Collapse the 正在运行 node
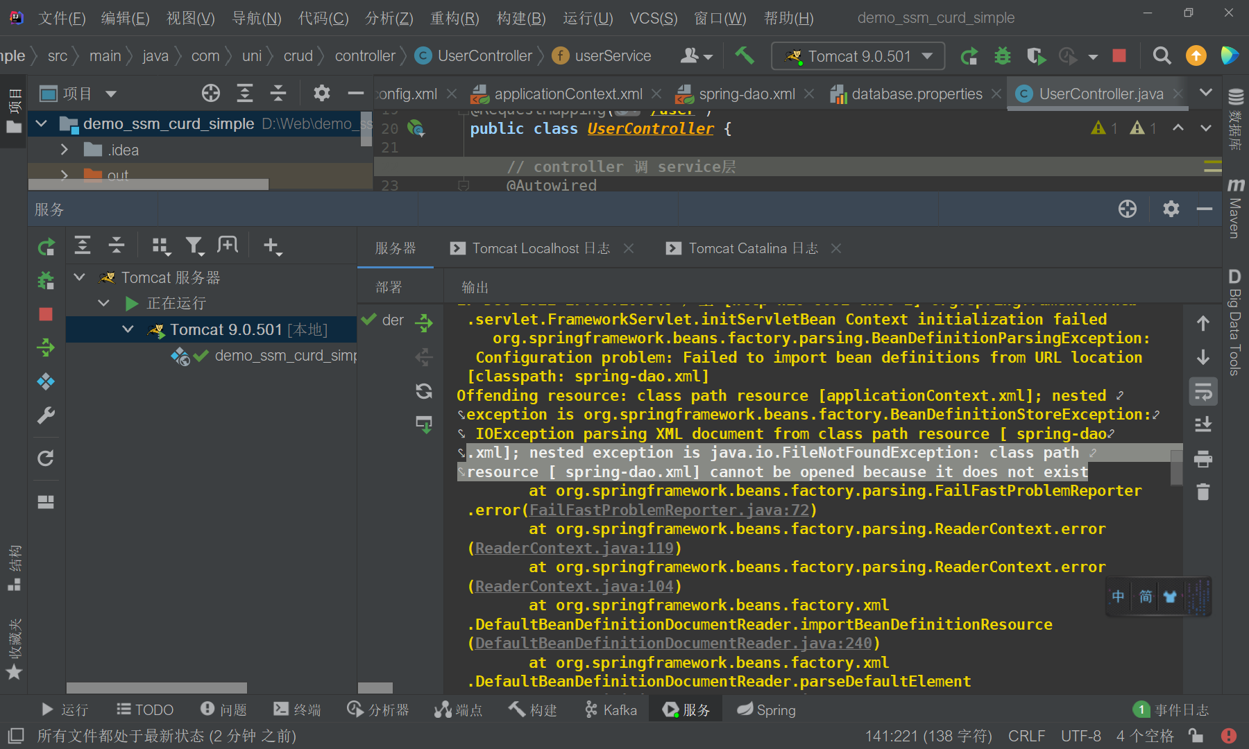This screenshot has height=749, width=1249. pyautogui.click(x=104, y=303)
